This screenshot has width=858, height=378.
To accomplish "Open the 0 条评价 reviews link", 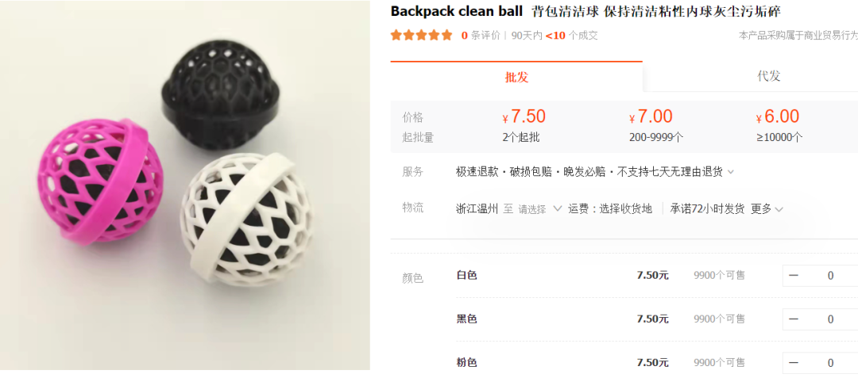I will pyautogui.click(x=481, y=36).
